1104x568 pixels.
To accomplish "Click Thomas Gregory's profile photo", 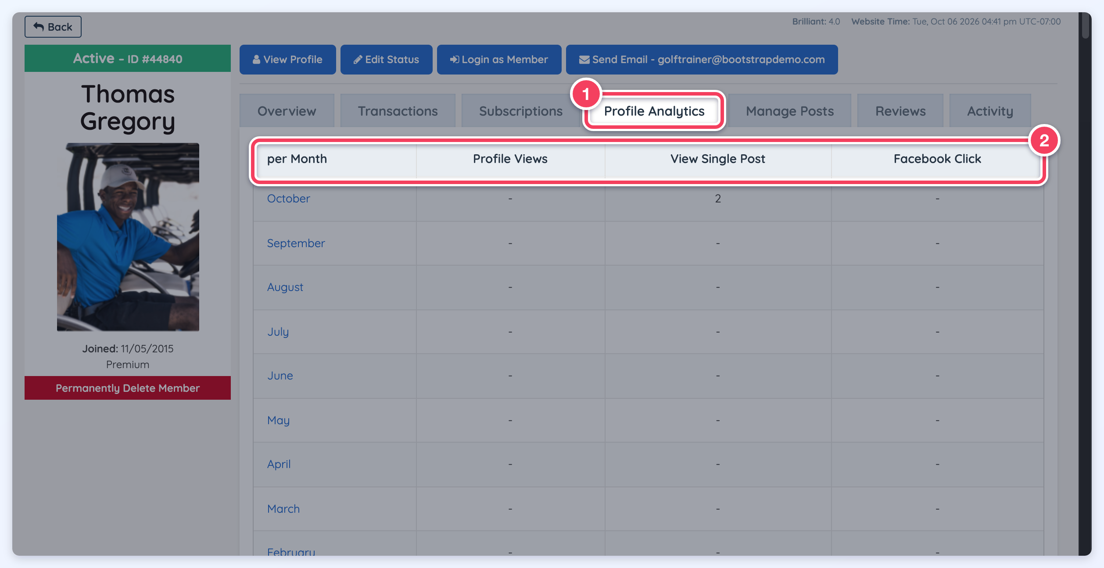I will [128, 237].
